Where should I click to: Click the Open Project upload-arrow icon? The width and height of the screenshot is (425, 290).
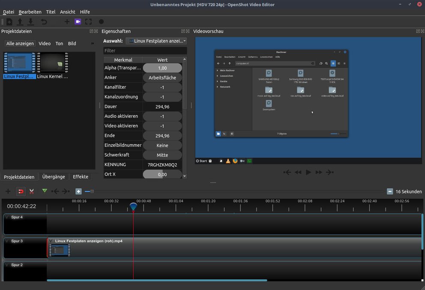(20, 22)
